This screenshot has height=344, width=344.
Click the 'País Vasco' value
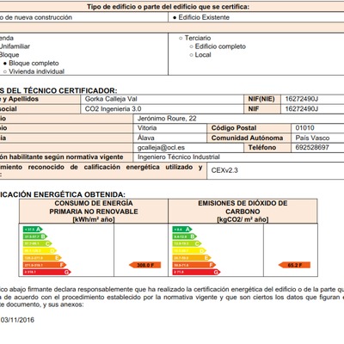tap(312, 138)
